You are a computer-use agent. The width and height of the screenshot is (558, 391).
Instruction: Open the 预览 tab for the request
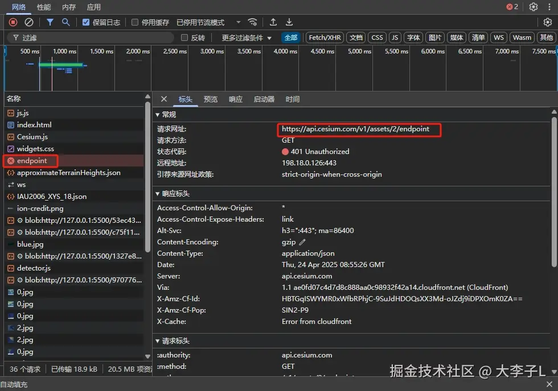(210, 98)
